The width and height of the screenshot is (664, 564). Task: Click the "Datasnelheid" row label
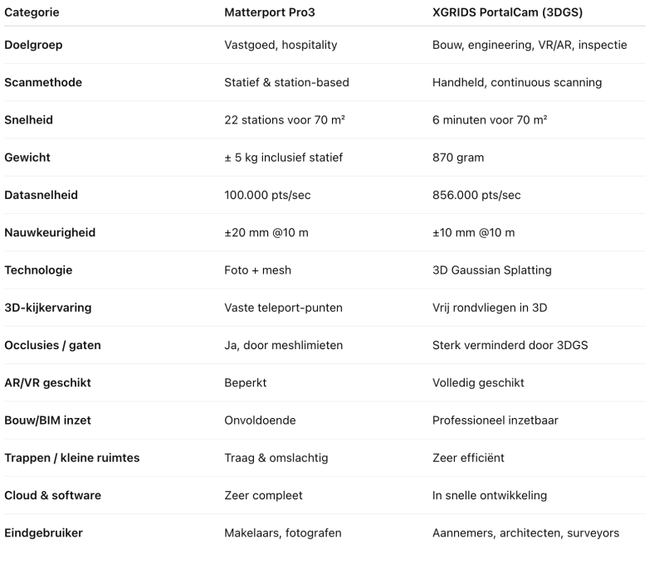pos(42,195)
